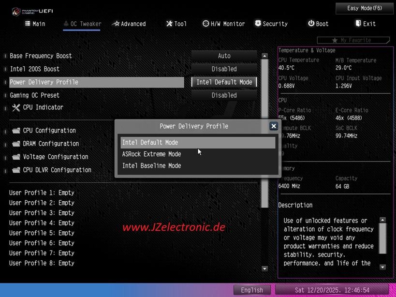Click the Description panel scrollbar thumb
Screen dimensions: 396x297
point(382,238)
